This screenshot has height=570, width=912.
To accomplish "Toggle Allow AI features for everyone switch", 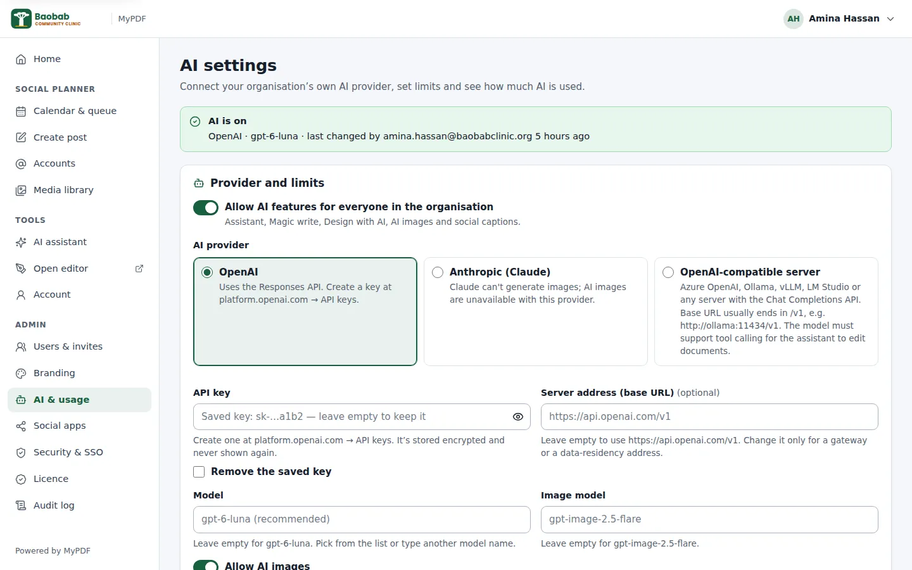I will pyautogui.click(x=206, y=208).
